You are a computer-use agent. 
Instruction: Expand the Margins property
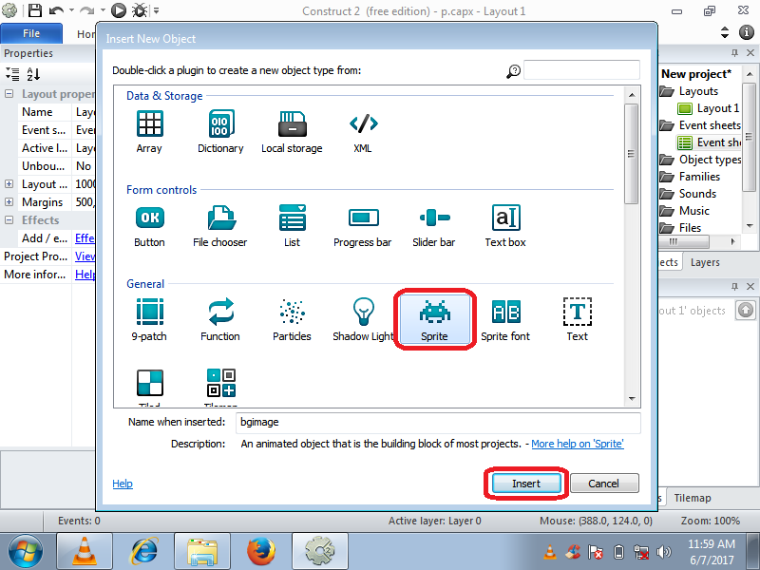click(x=9, y=202)
